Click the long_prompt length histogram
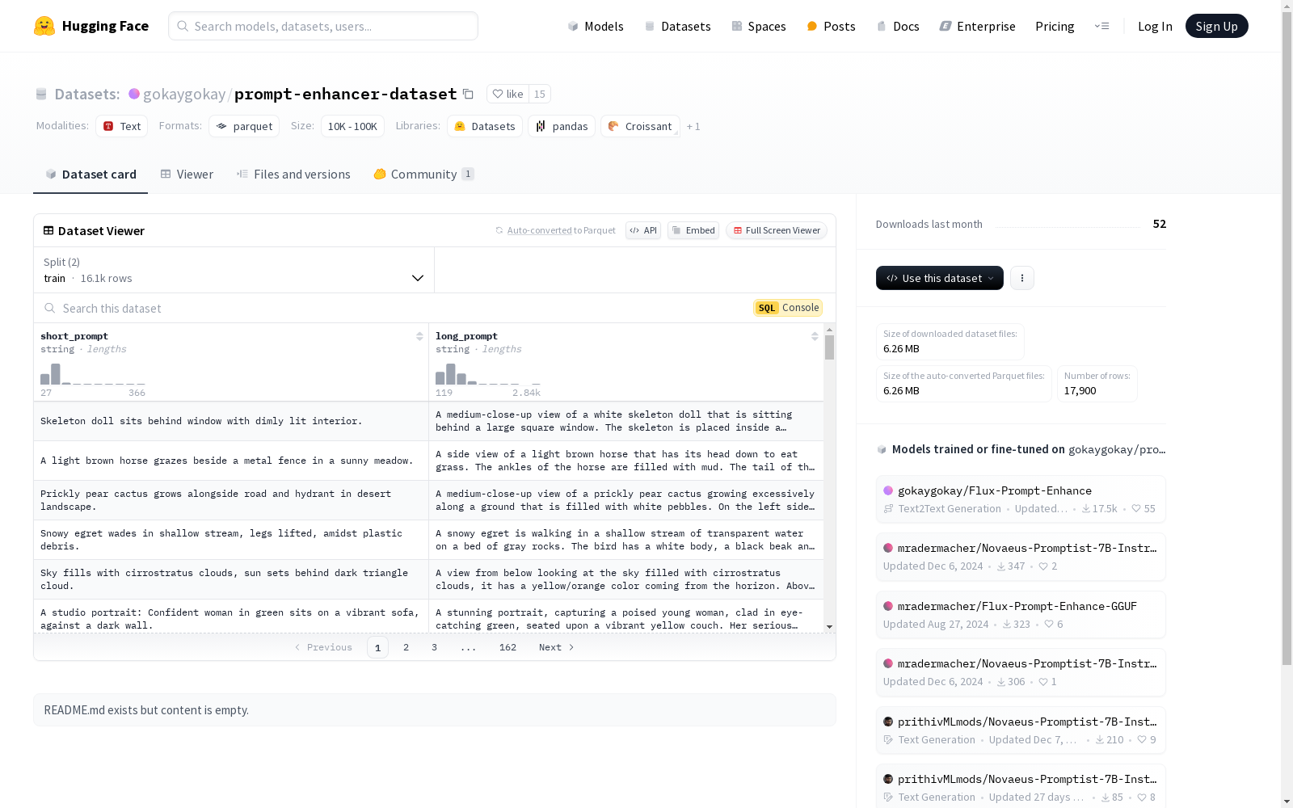 (x=488, y=374)
